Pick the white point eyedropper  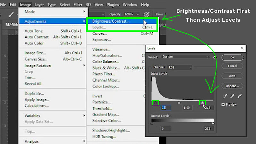click(239, 96)
